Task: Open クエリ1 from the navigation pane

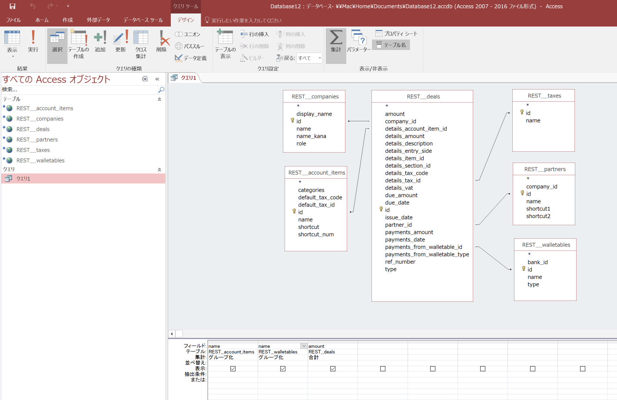Action: click(23, 178)
